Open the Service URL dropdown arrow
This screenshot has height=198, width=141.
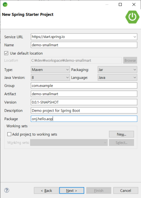coord(134,37)
